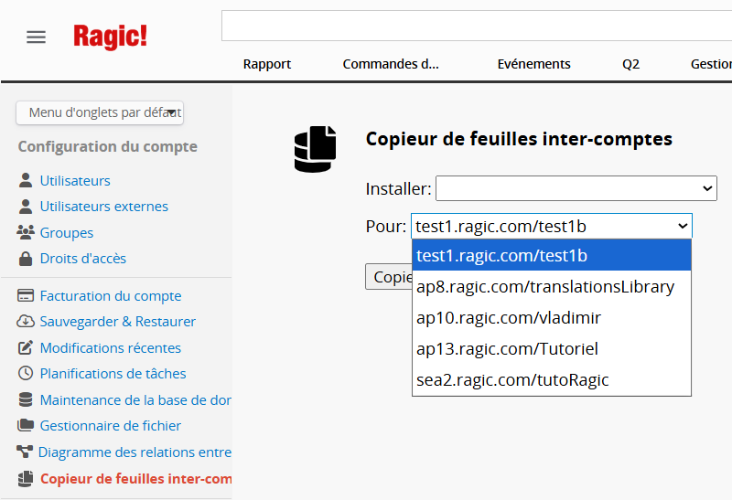This screenshot has height=500, width=732.
Task: Open the Evénements tab
Action: point(533,64)
